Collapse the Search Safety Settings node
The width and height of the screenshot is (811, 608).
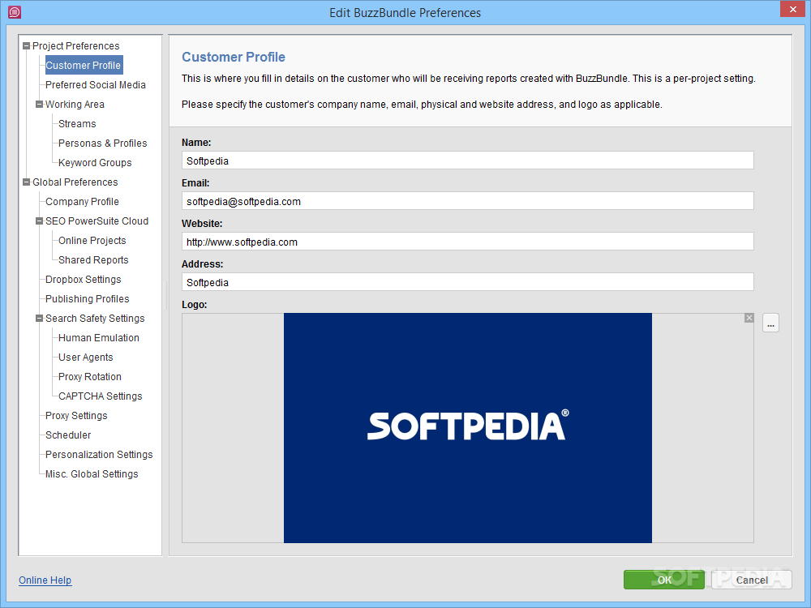click(39, 319)
